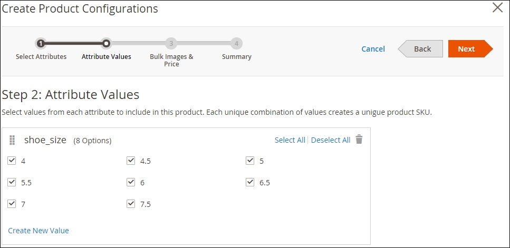Uncheck the size 4 checkbox
The width and height of the screenshot is (510, 248).
pos(12,161)
